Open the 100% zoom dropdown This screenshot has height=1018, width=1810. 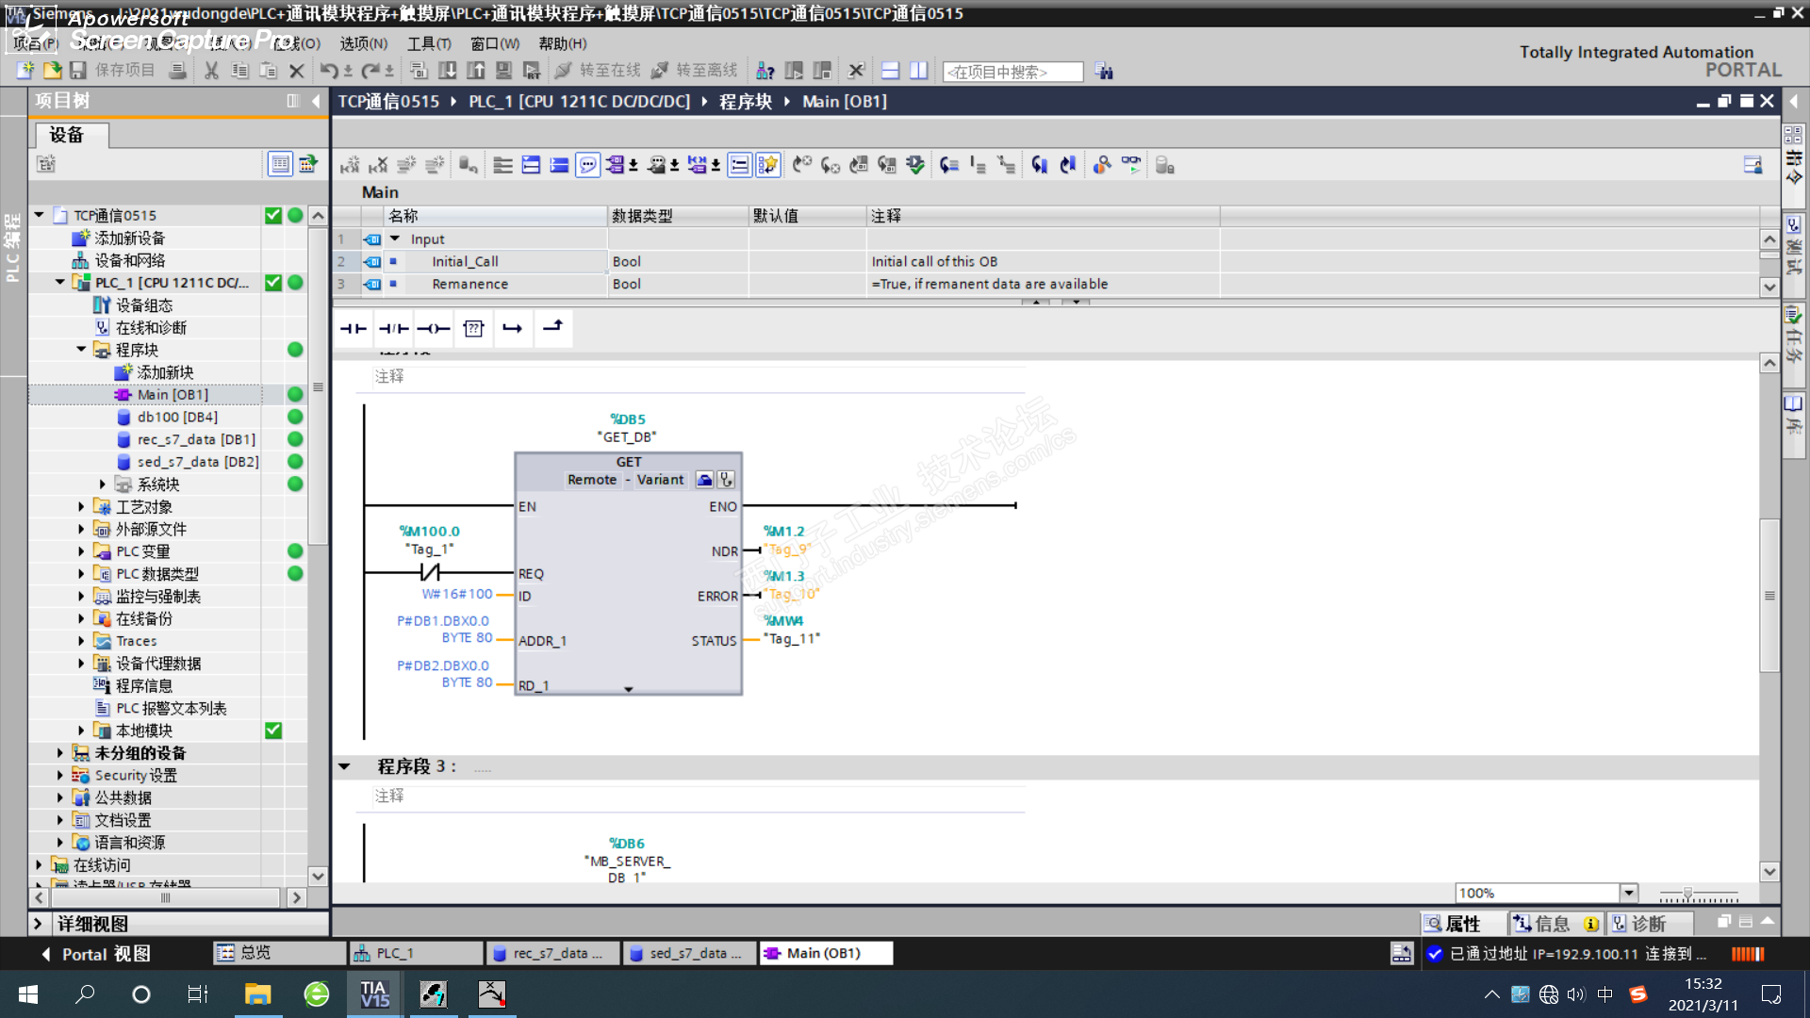pos(1628,893)
